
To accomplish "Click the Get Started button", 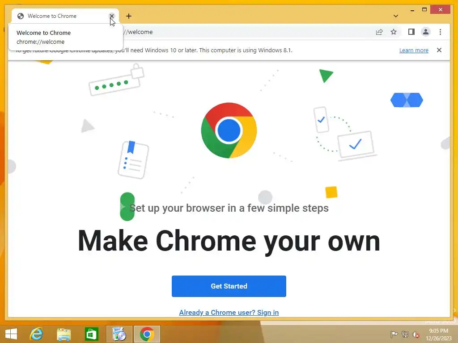I will click(x=229, y=286).
